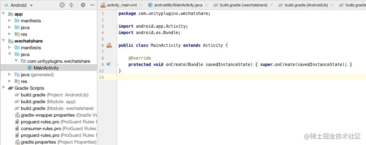Click the Gradle Scripts elephant icon

[x=11, y=88]
